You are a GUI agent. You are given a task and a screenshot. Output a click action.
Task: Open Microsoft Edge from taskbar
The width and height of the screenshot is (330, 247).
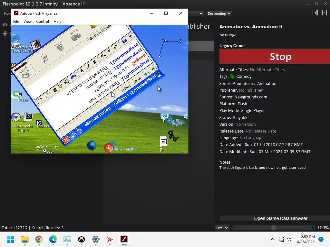(x=53, y=239)
